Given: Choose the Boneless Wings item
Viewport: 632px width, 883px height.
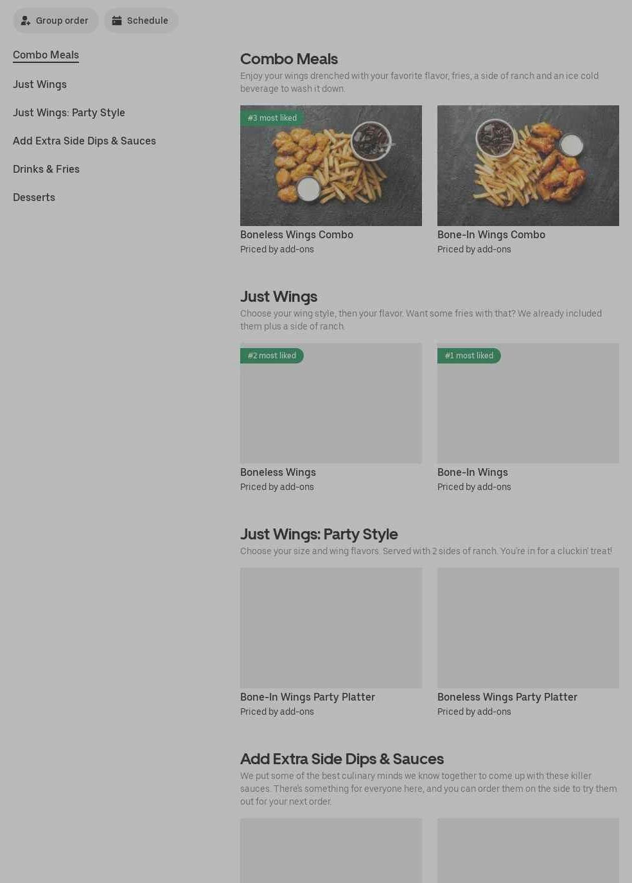Looking at the screenshot, I should click(x=331, y=418).
